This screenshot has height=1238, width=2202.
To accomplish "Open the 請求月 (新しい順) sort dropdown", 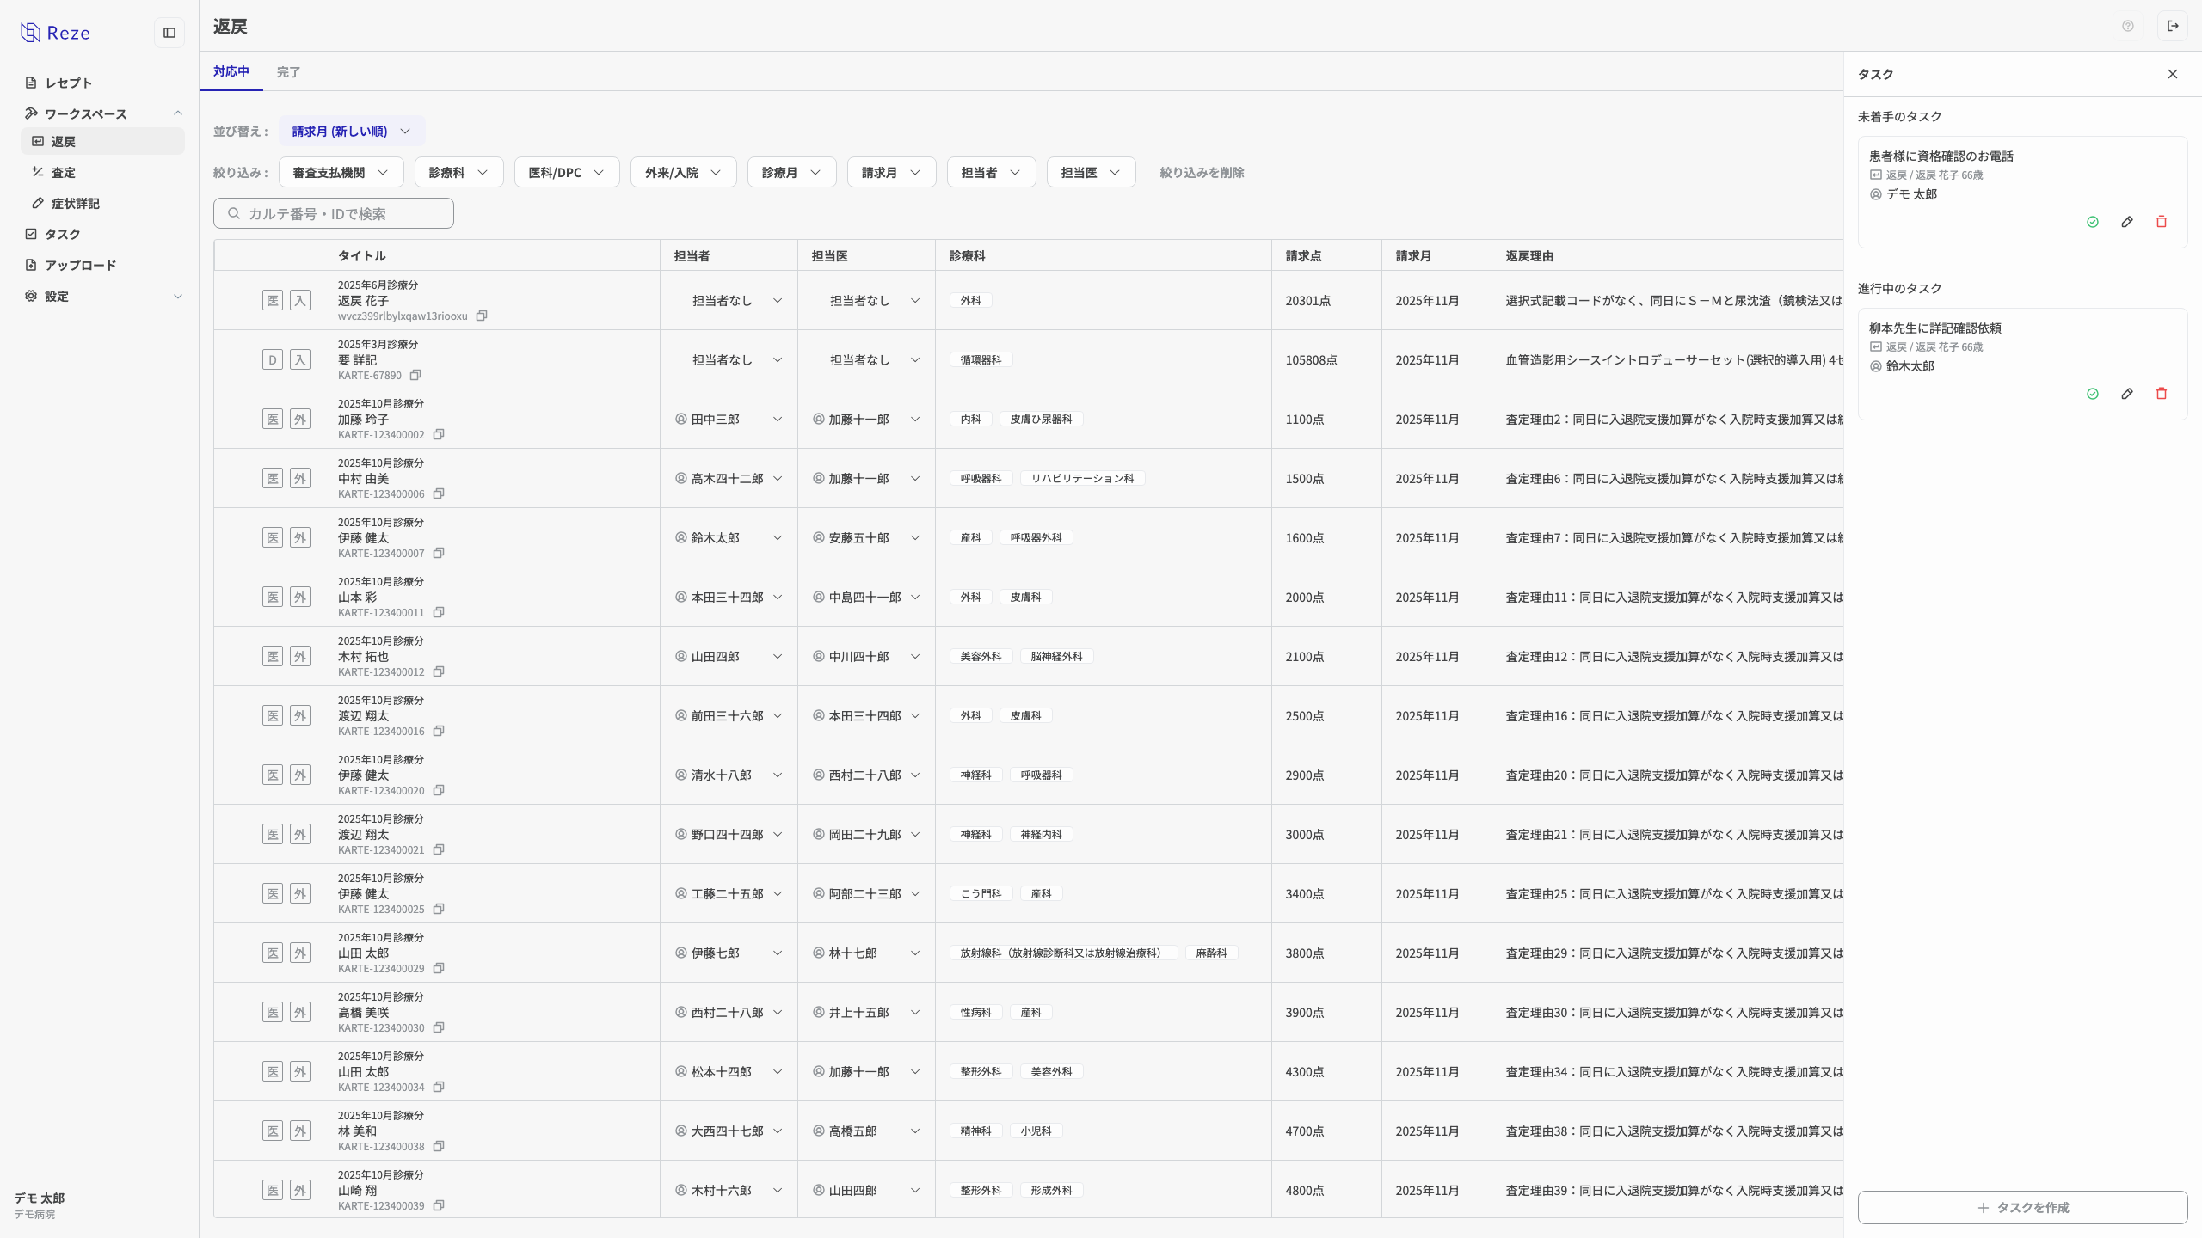I will [x=351, y=131].
